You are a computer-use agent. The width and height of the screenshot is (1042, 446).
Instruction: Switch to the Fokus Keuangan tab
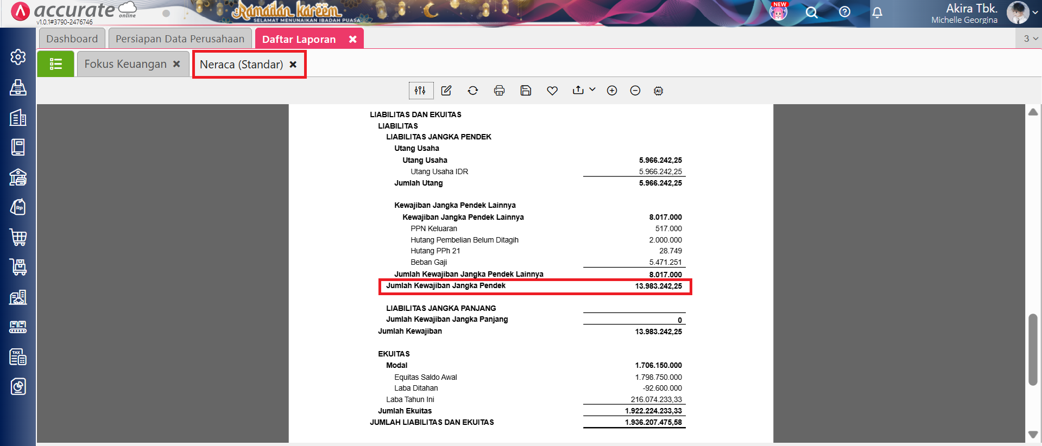(125, 64)
